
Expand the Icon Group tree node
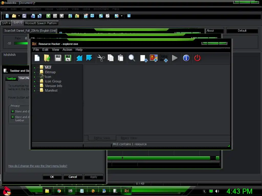(x=35, y=82)
